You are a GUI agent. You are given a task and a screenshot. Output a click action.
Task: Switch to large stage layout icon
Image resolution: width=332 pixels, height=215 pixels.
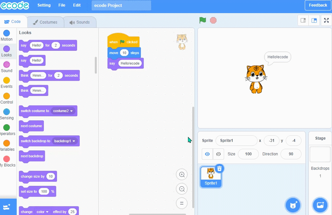314,20
